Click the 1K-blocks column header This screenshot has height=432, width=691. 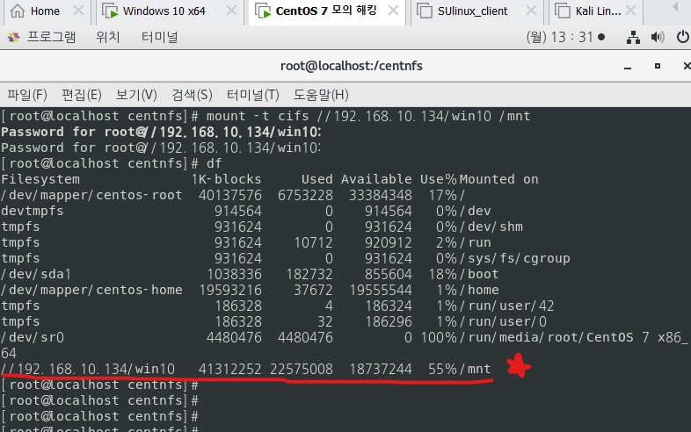click(x=226, y=179)
